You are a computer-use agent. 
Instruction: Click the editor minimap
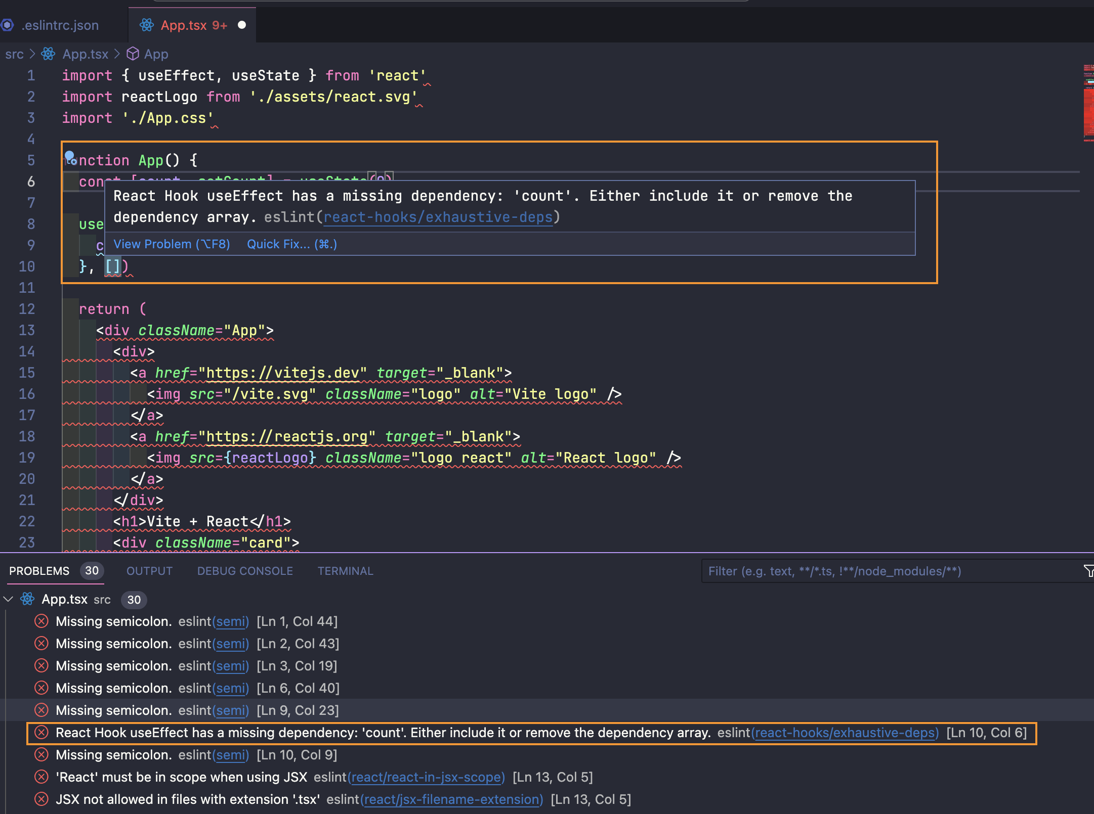1088,104
